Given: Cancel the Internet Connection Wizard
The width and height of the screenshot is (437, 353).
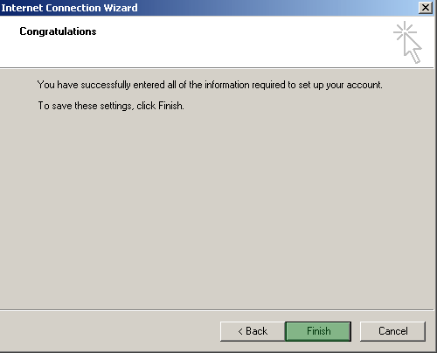Looking at the screenshot, I should 392,331.
